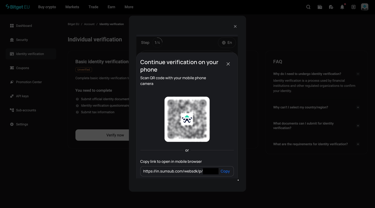Click the Settings gear sidebar icon
The width and height of the screenshot is (375, 208).
[x=12, y=124]
